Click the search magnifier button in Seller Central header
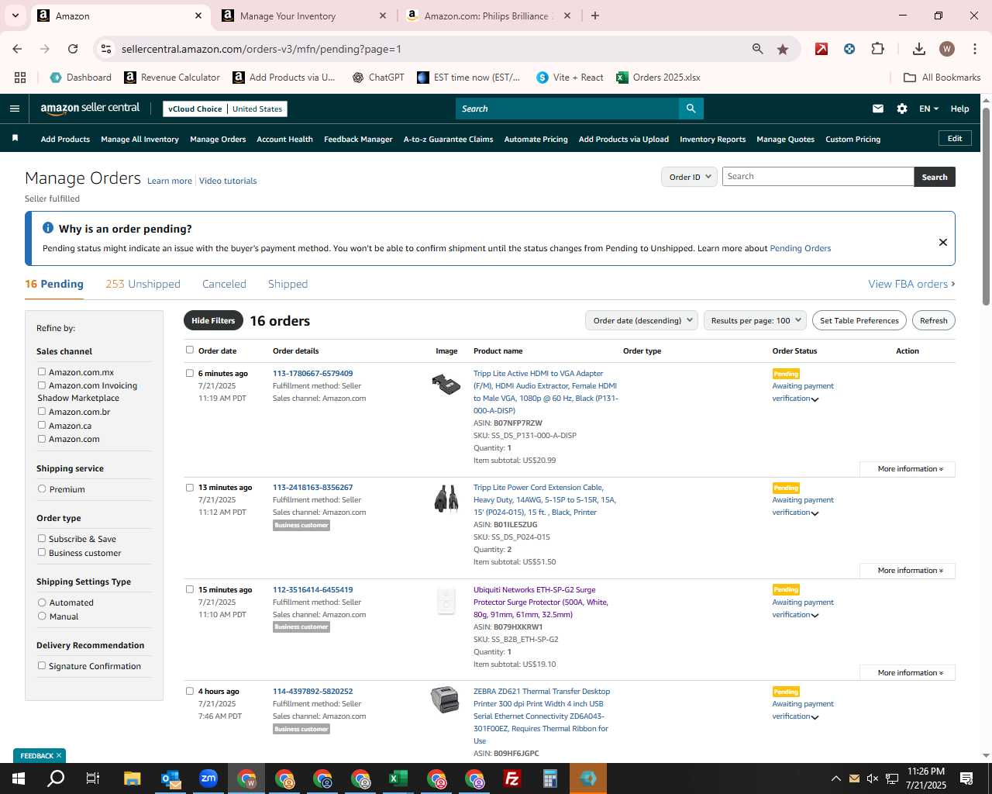This screenshot has width=992, height=794. (x=691, y=109)
